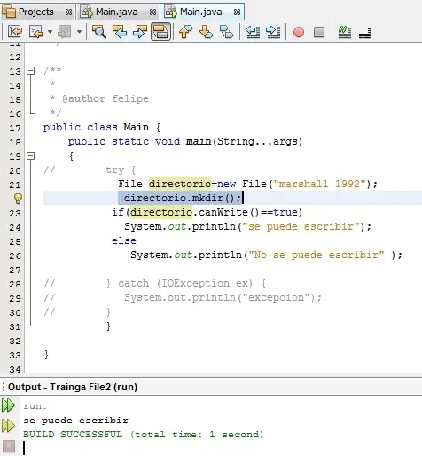
Task: Open the Back history dropdown arrow
Action: 50,31
